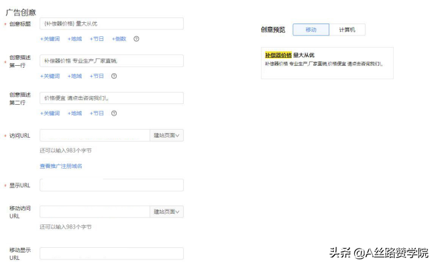Insert +倒数 into 创意标题

[x=119, y=39]
